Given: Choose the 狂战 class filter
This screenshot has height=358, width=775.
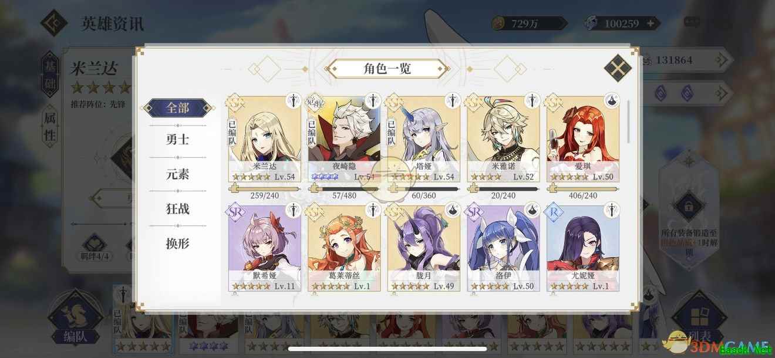Looking at the screenshot, I should coord(178,209).
